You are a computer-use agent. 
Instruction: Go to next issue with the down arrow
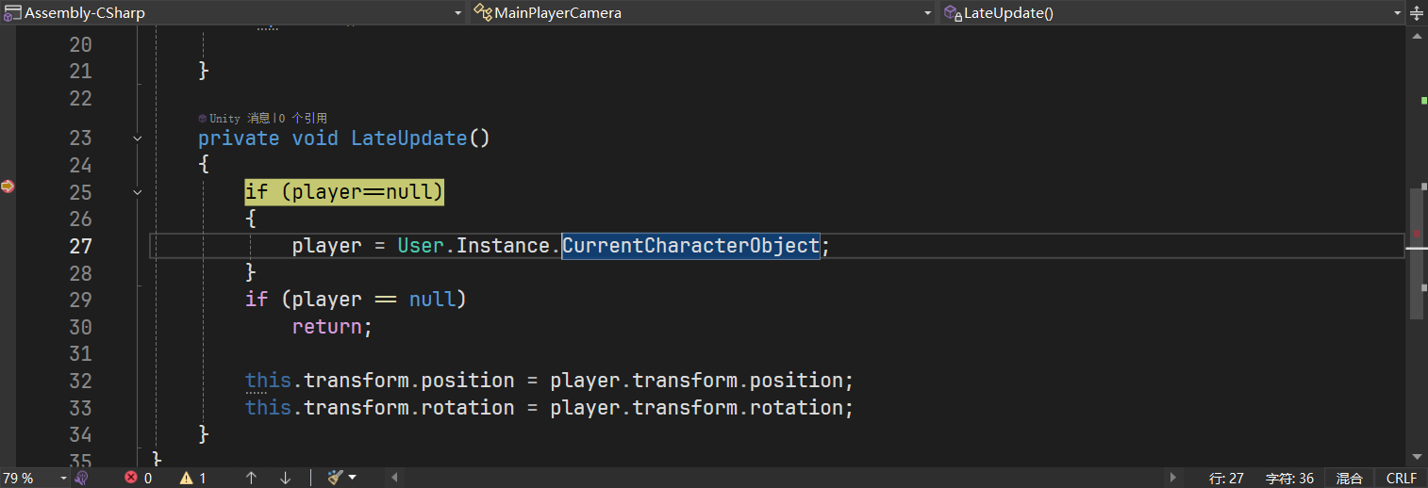pos(285,478)
